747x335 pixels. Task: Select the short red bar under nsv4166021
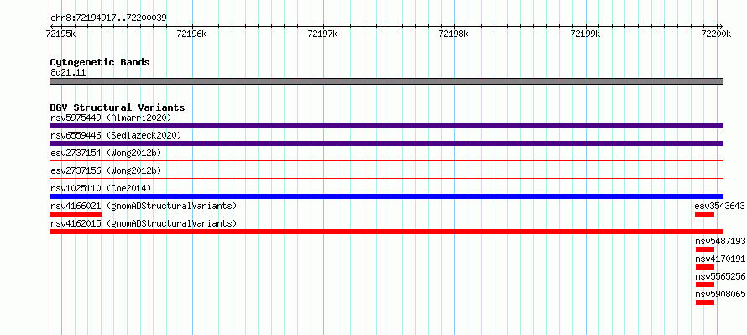click(x=76, y=214)
